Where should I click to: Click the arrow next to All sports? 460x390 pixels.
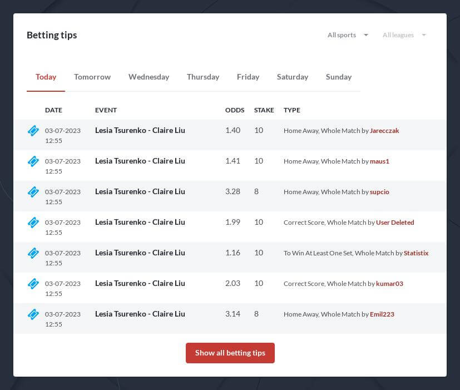(366, 35)
